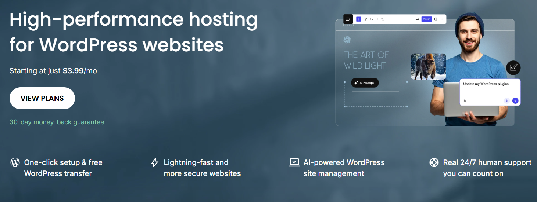Toggle the settings sidebar panel icon

(x=436, y=19)
